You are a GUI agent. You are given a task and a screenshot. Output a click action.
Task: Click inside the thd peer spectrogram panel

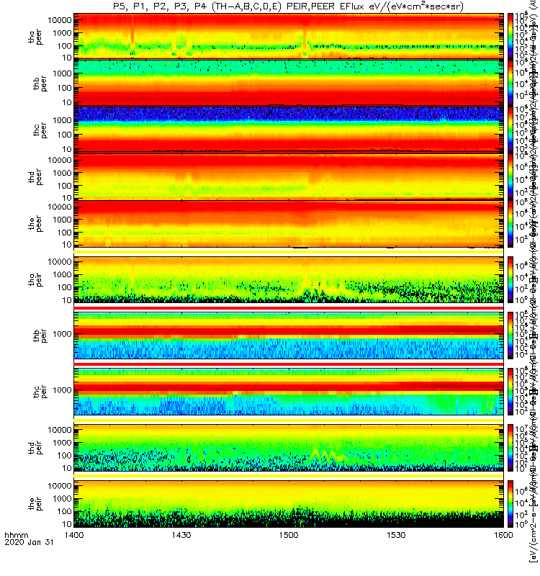pos(289,176)
